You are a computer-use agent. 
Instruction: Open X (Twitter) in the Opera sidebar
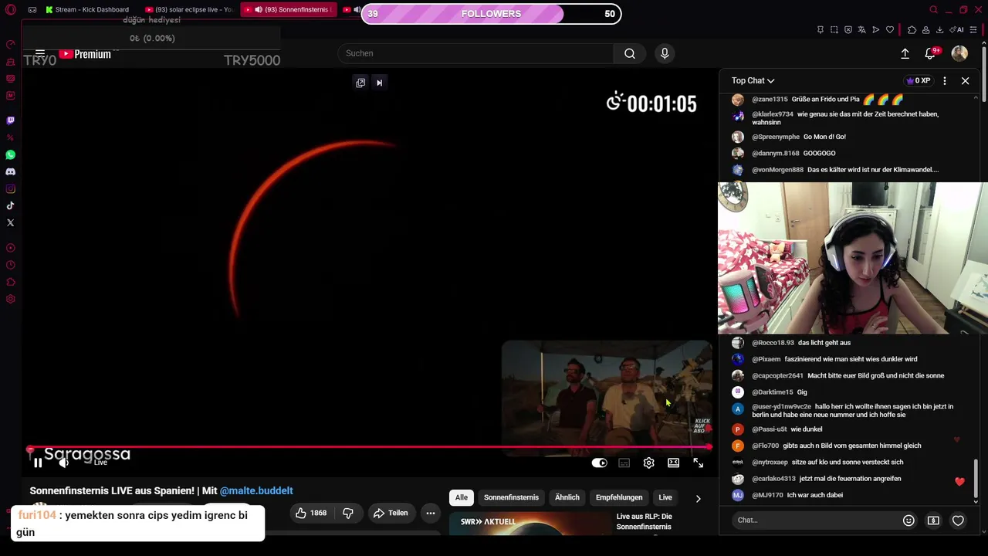tap(10, 222)
